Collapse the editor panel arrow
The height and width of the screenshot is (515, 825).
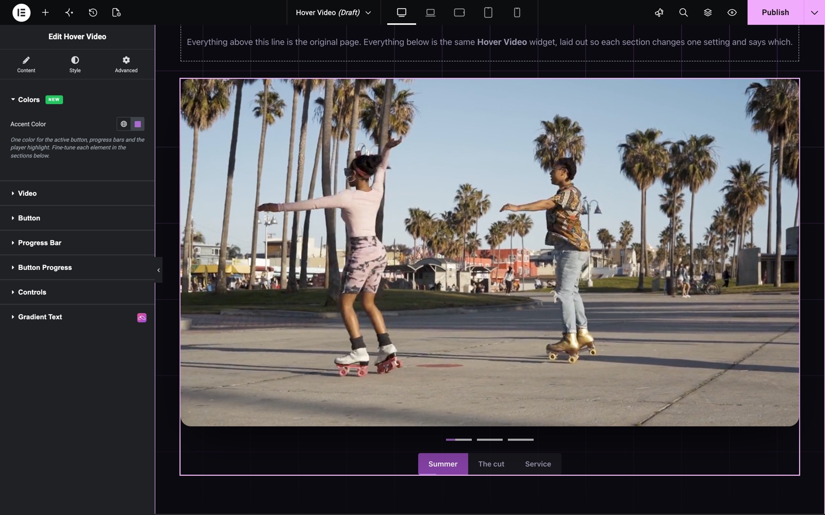158,270
